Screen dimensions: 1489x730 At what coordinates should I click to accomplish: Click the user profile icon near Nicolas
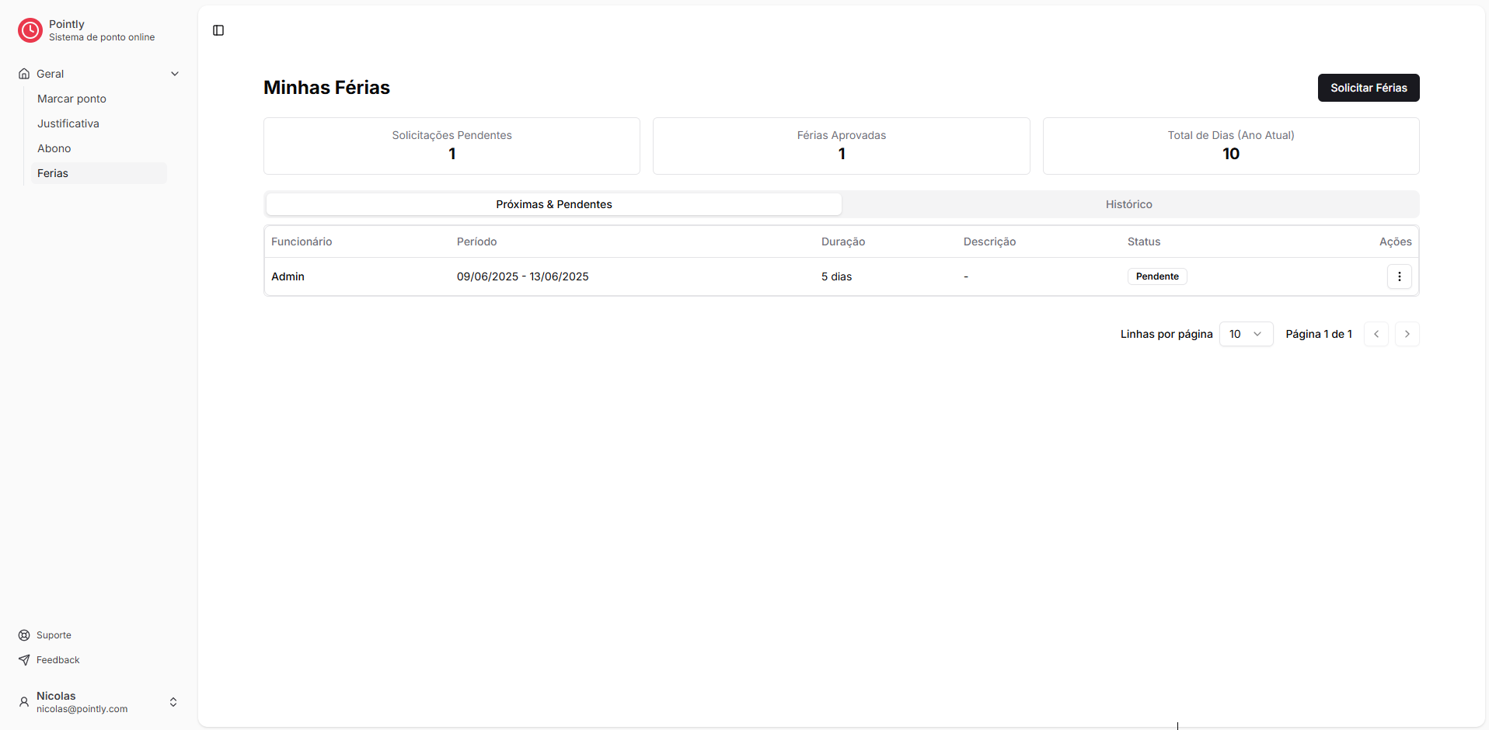pyautogui.click(x=23, y=701)
